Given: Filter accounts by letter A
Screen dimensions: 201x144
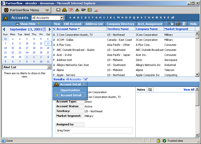Looking at the screenshot, I should 74,17.
